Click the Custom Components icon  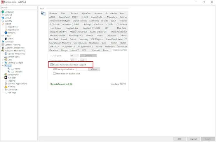(x=3, y=48)
